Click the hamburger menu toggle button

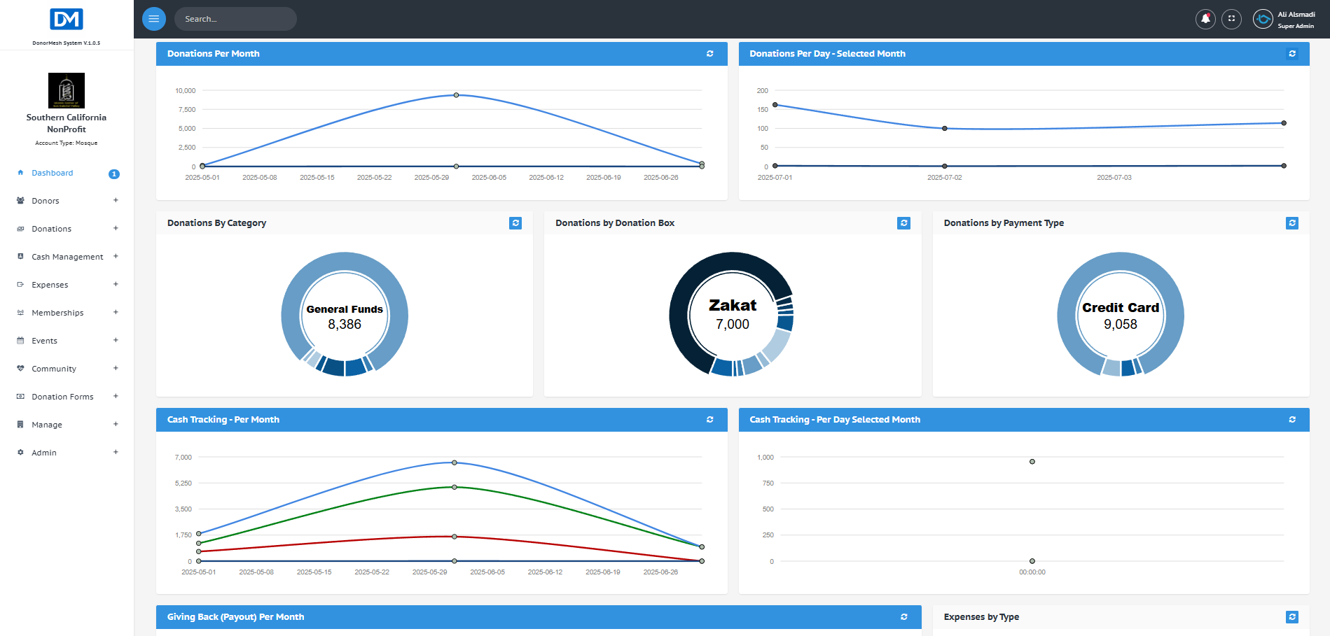(154, 19)
